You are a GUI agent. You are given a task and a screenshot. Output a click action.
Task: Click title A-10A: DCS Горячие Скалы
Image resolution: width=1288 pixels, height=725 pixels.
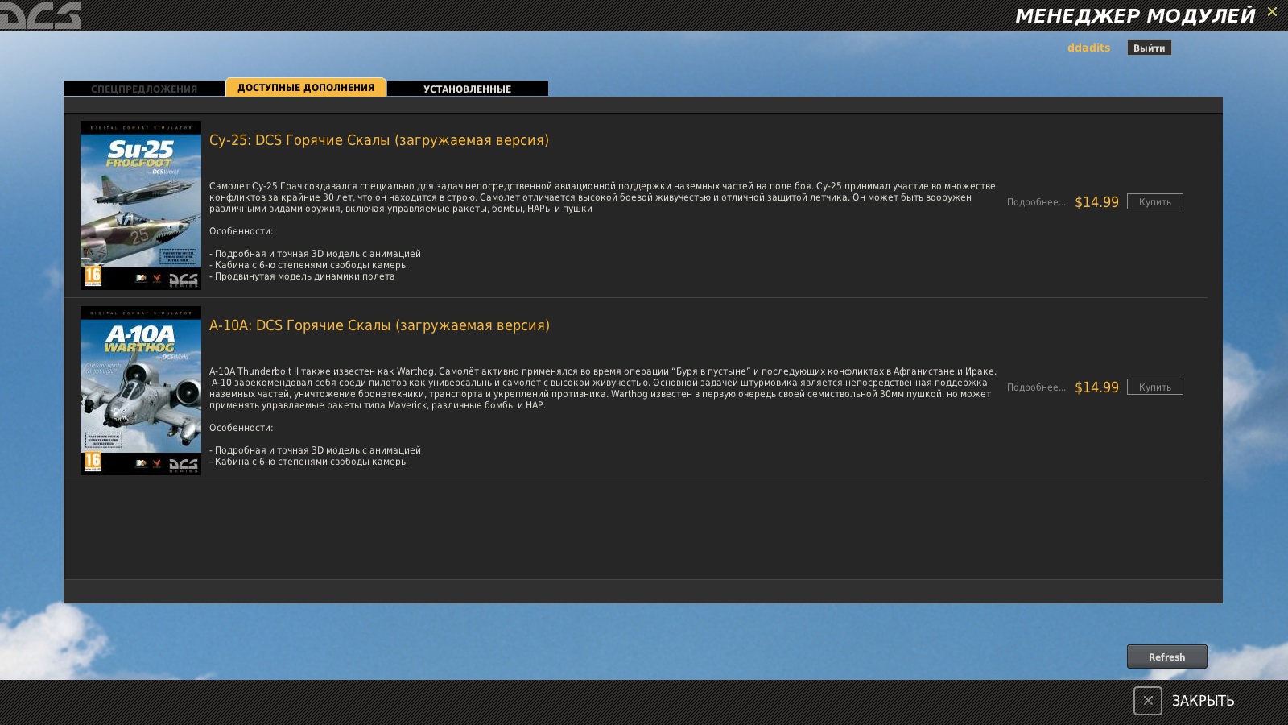(379, 325)
